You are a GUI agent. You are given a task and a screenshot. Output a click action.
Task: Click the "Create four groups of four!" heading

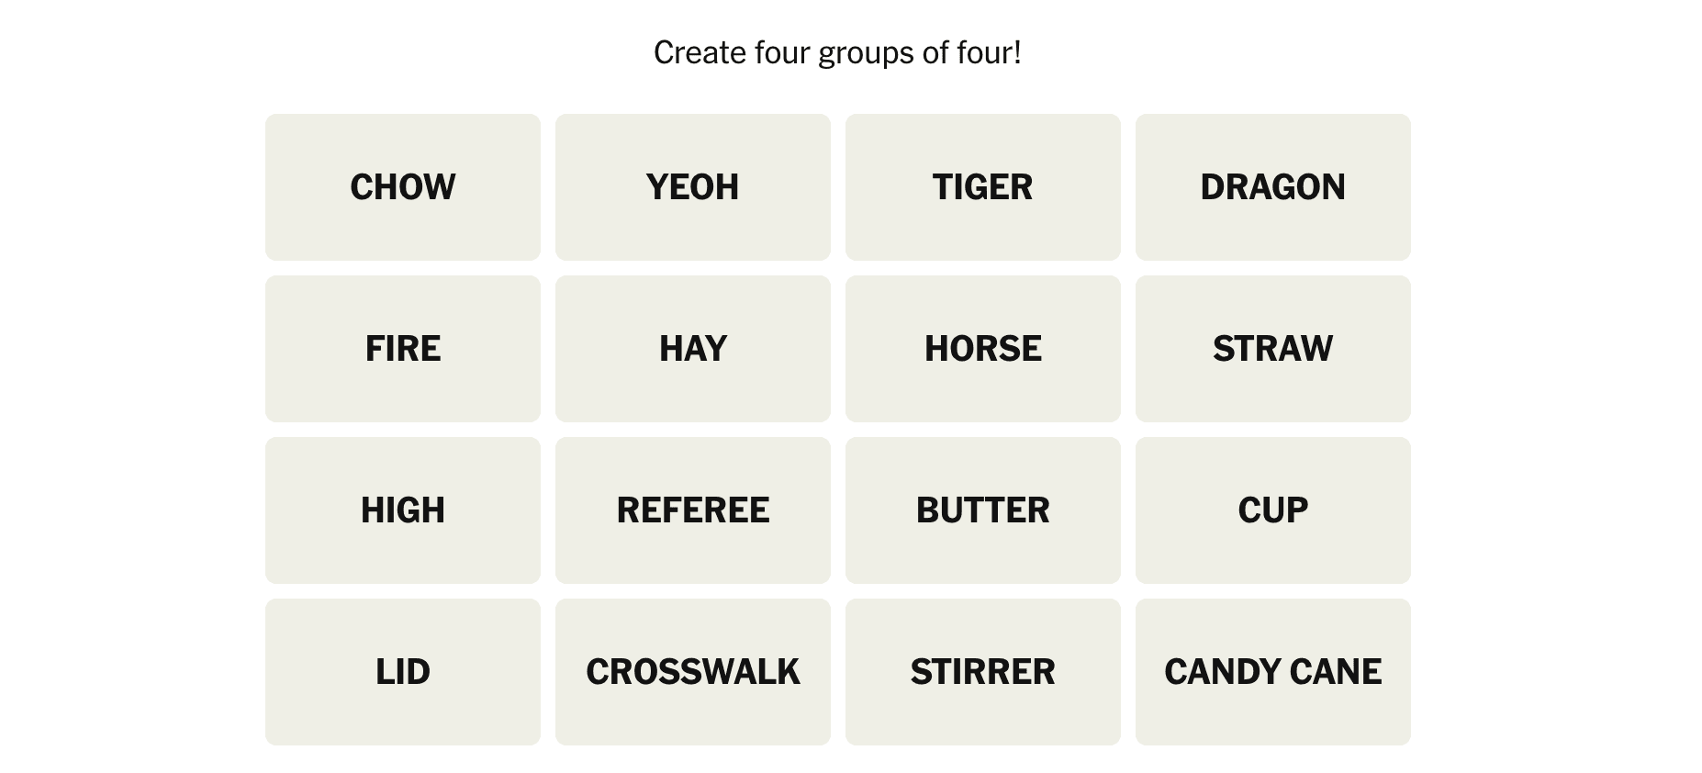click(x=837, y=53)
